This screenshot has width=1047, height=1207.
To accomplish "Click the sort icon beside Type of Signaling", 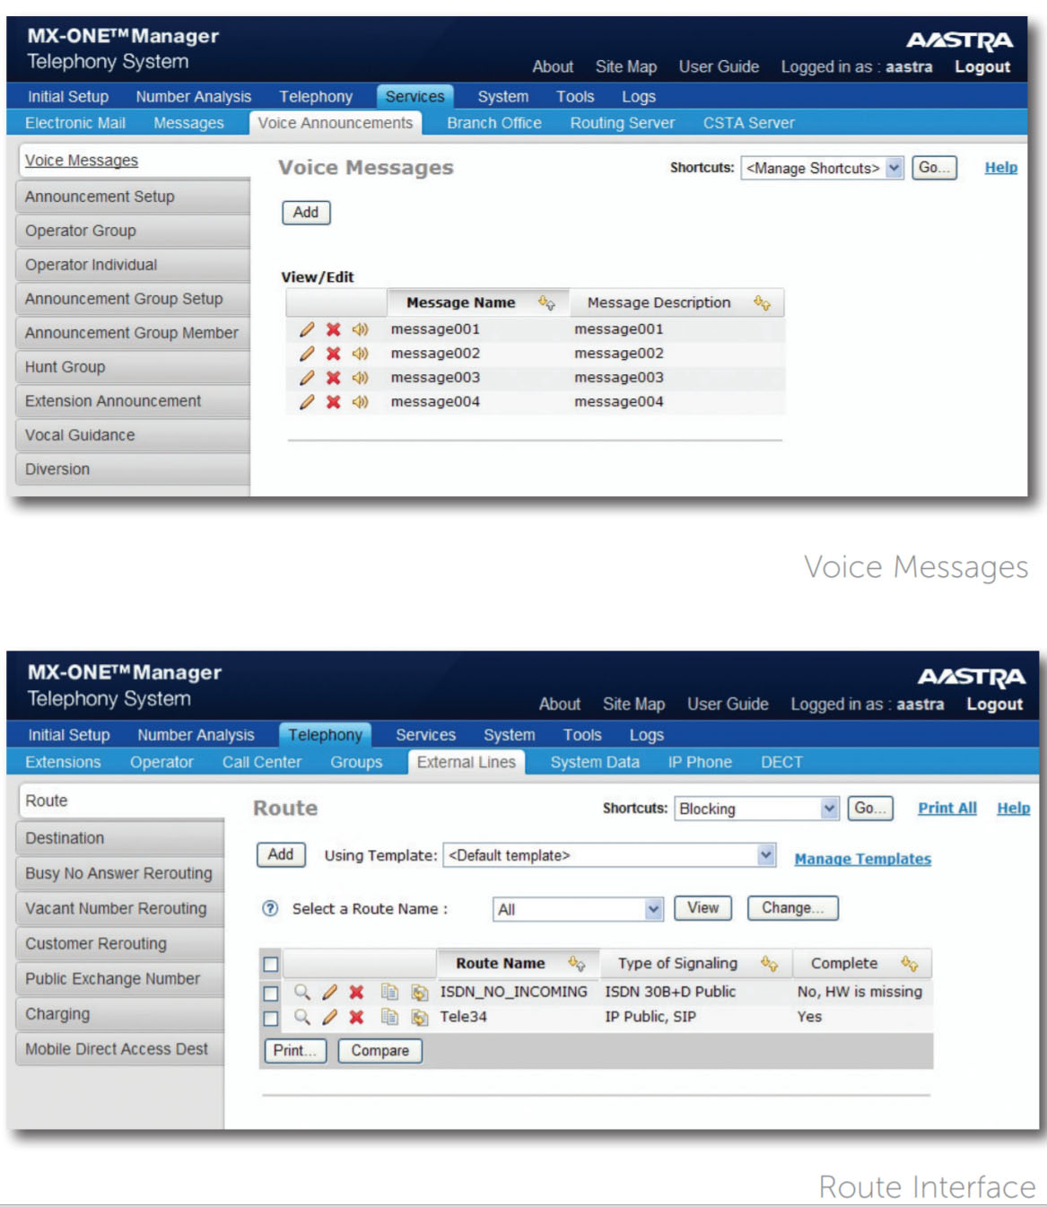I will click(769, 964).
